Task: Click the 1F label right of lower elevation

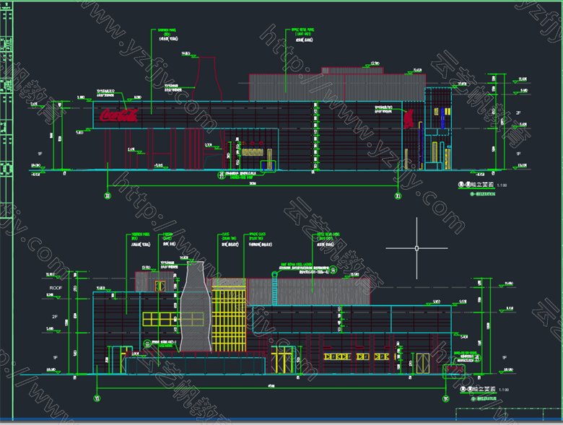Action: 505,357
